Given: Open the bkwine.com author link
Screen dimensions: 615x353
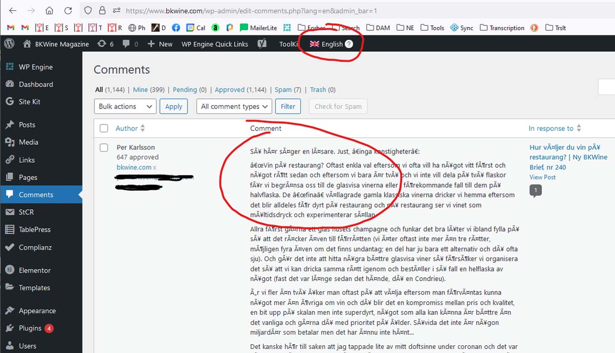Looking at the screenshot, I should [x=134, y=167].
